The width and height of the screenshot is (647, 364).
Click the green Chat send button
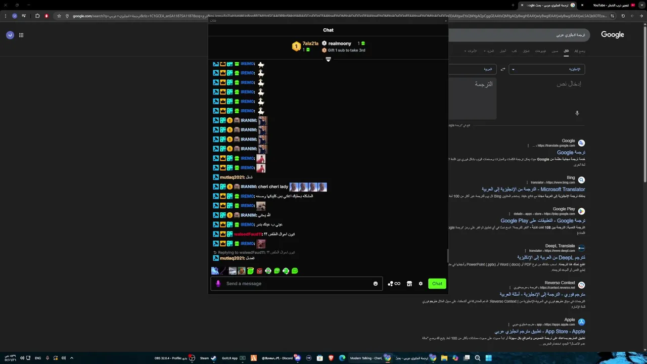(437, 284)
